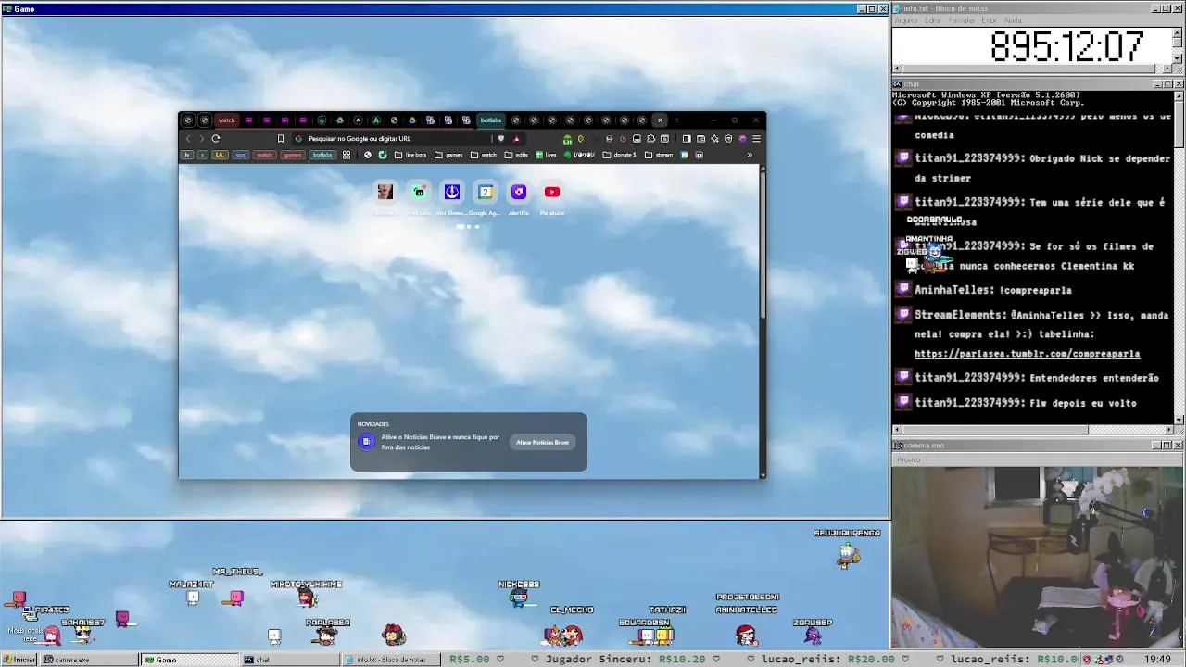Click Brave Wallet icon in toolbar
The width and height of the screenshot is (1186, 667).
pyautogui.click(x=700, y=139)
